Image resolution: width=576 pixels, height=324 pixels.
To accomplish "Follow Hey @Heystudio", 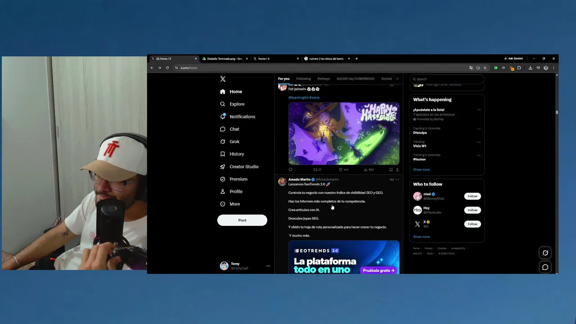I will coord(472,210).
